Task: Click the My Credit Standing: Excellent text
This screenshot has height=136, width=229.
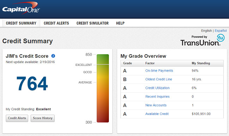Action: coord(28,109)
